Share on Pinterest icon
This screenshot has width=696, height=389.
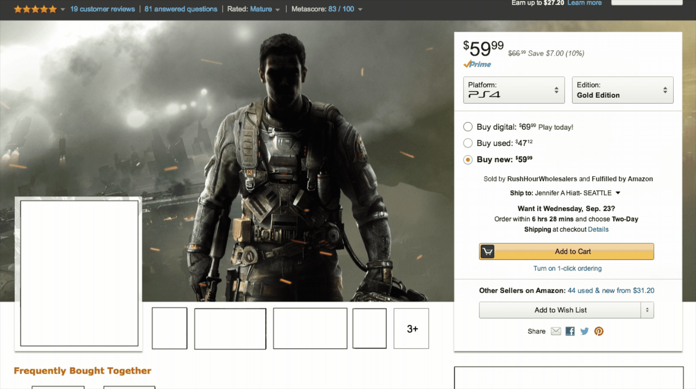pos(599,331)
